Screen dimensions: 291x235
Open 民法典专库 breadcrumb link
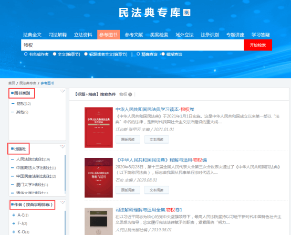pyautogui.click(x=28, y=83)
